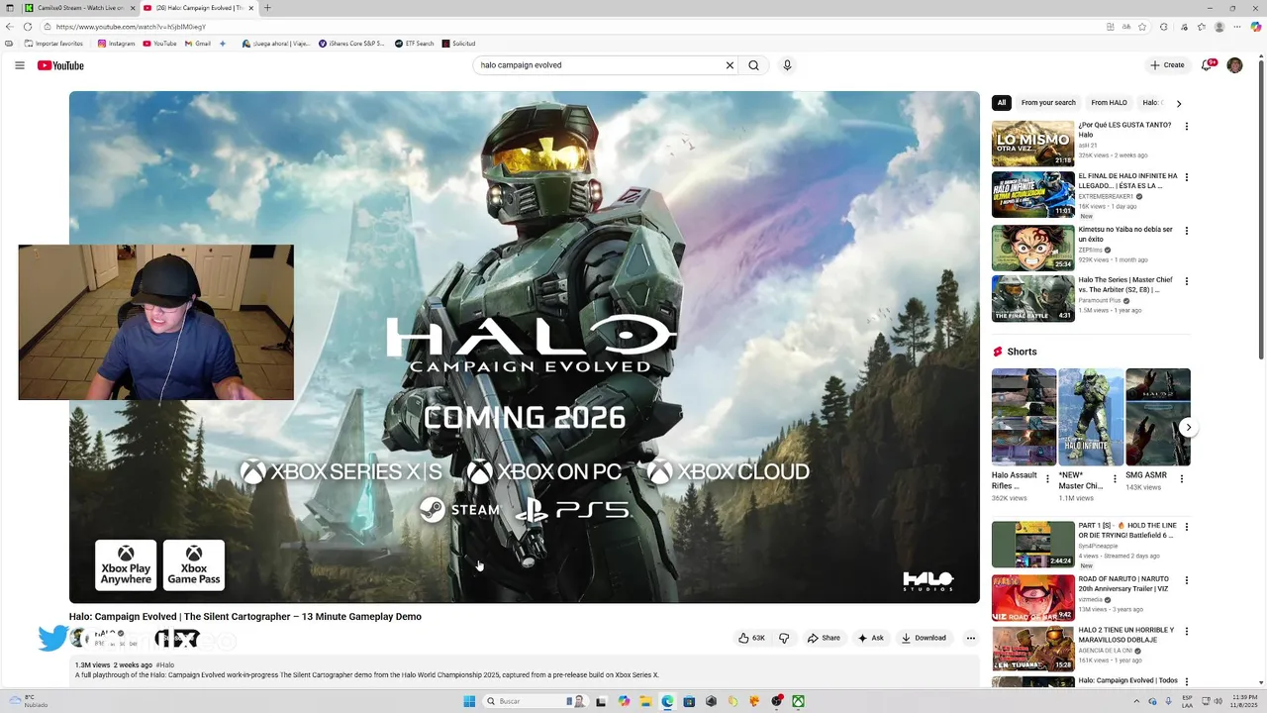Open the ETF Search bookmark
Viewport: 1267px width, 713px height.
[x=414, y=44]
